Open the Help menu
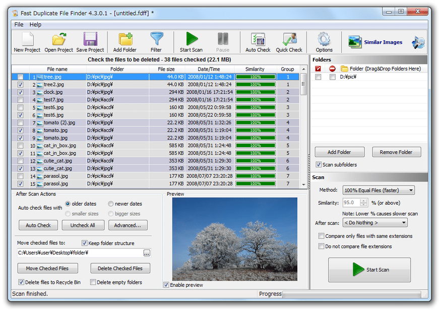Screen dimensions: 440x311 tap(35, 24)
